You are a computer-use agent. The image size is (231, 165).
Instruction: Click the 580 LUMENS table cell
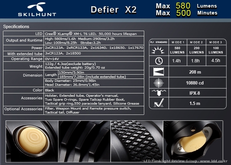click(178, 50)
